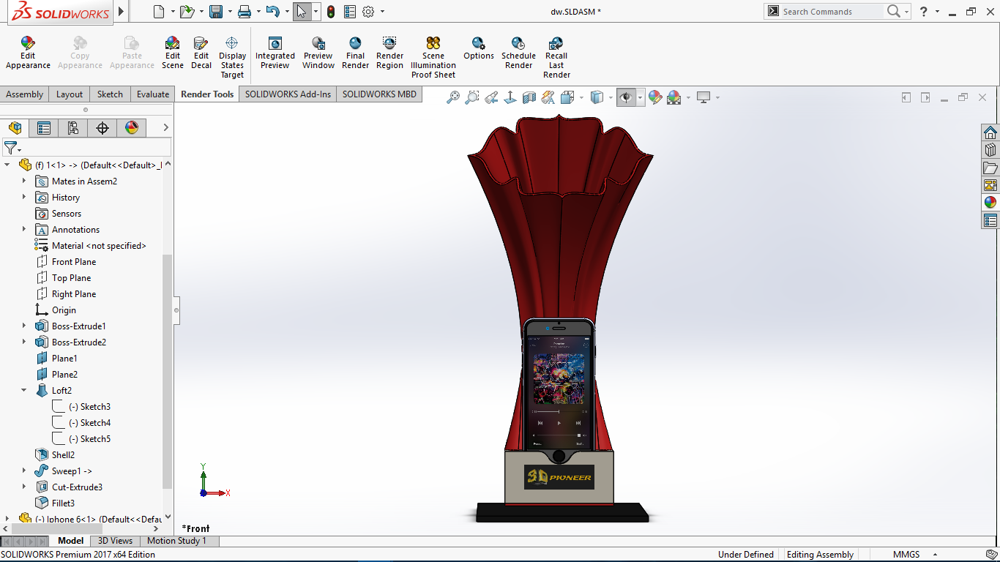Expand the Boss-Extrude1 feature
Screen dimensions: 1000x562
[x=23, y=326]
